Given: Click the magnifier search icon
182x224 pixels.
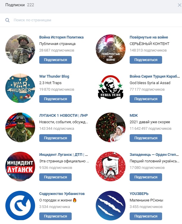Looking at the screenshot, I should [7, 20].
